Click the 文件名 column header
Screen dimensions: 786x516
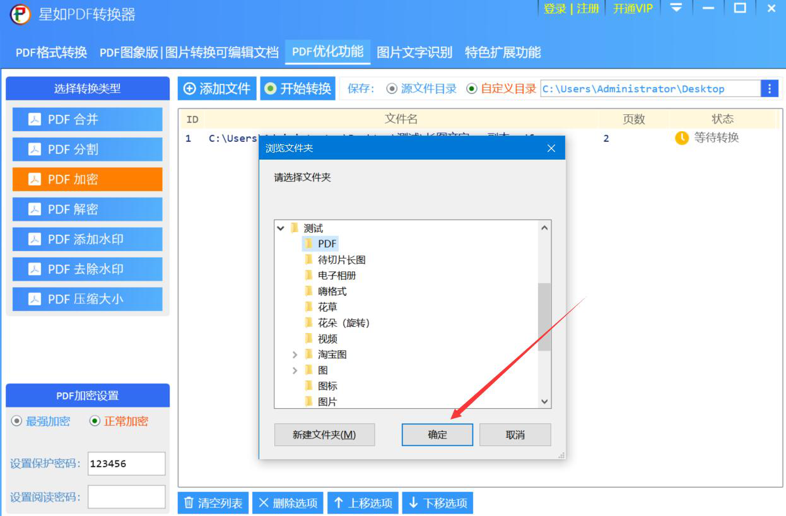pyautogui.click(x=401, y=119)
